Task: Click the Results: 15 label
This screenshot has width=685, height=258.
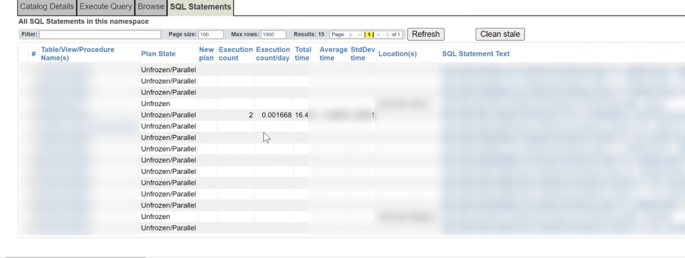Action: tap(309, 34)
